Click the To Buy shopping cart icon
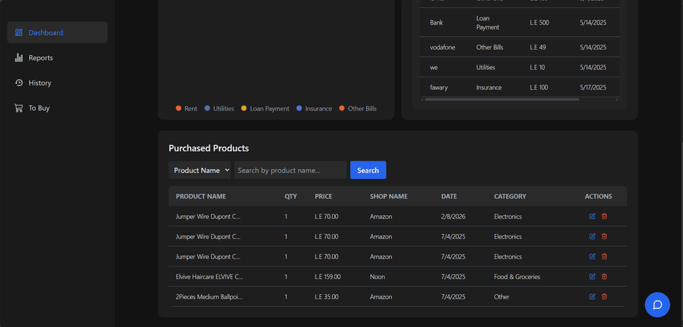This screenshot has width=683, height=327. [19, 108]
